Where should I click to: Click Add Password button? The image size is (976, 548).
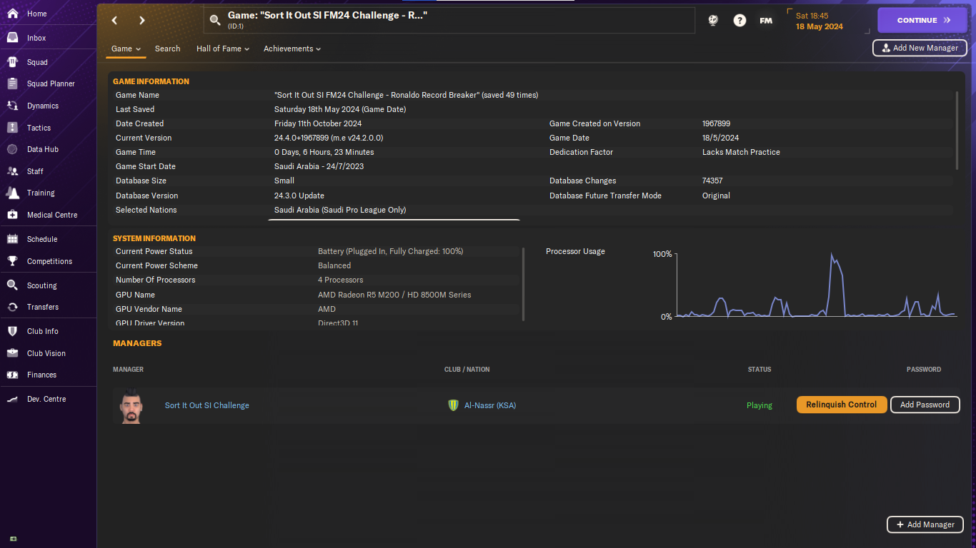pyautogui.click(x=925, y=405)
